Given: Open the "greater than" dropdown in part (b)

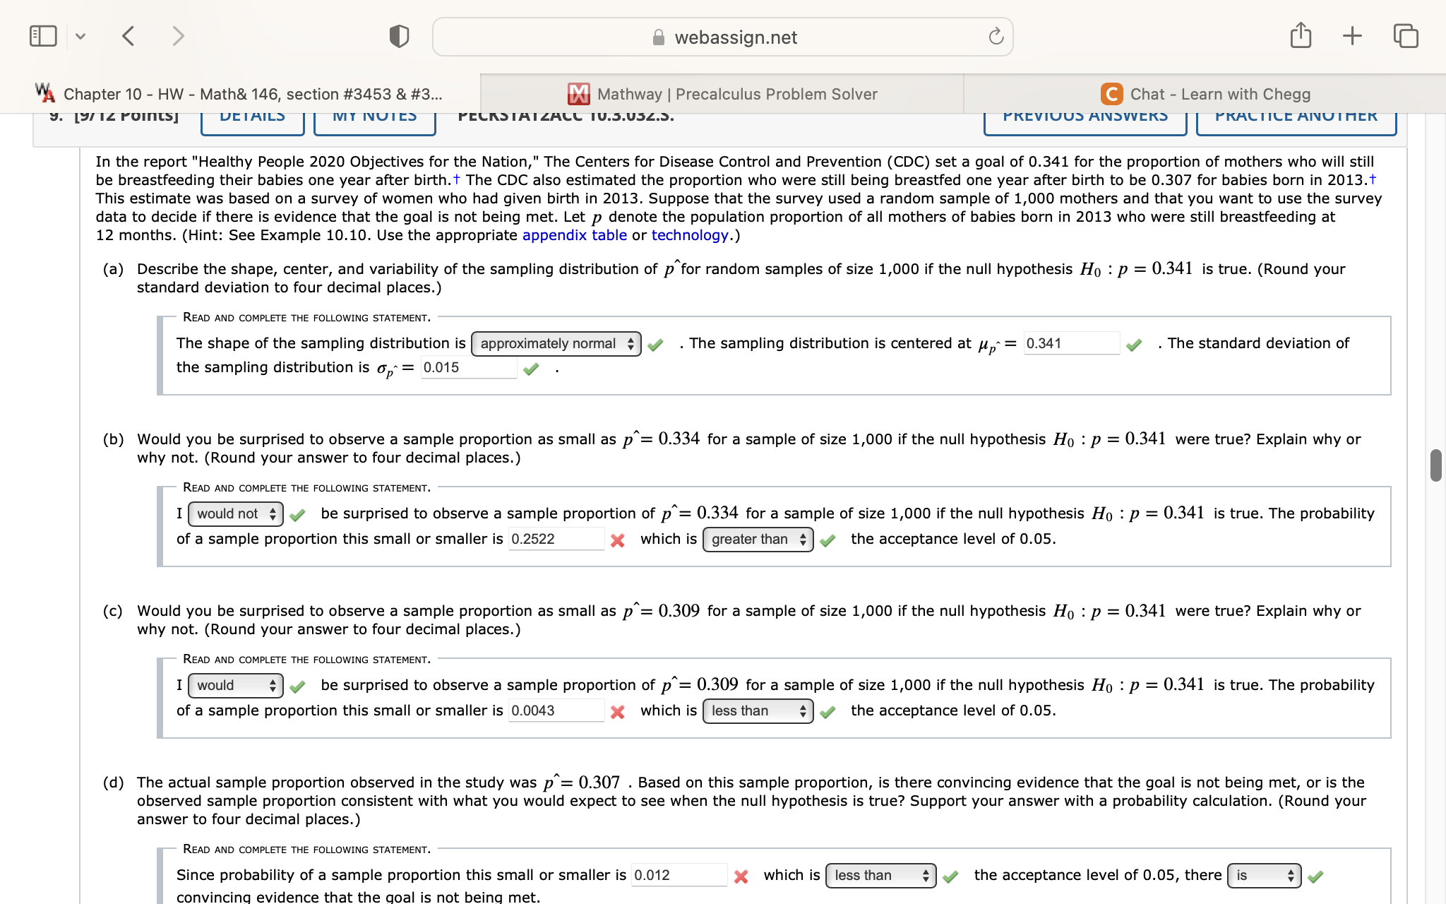Looking at the screenshot, I should pos(757,539).
